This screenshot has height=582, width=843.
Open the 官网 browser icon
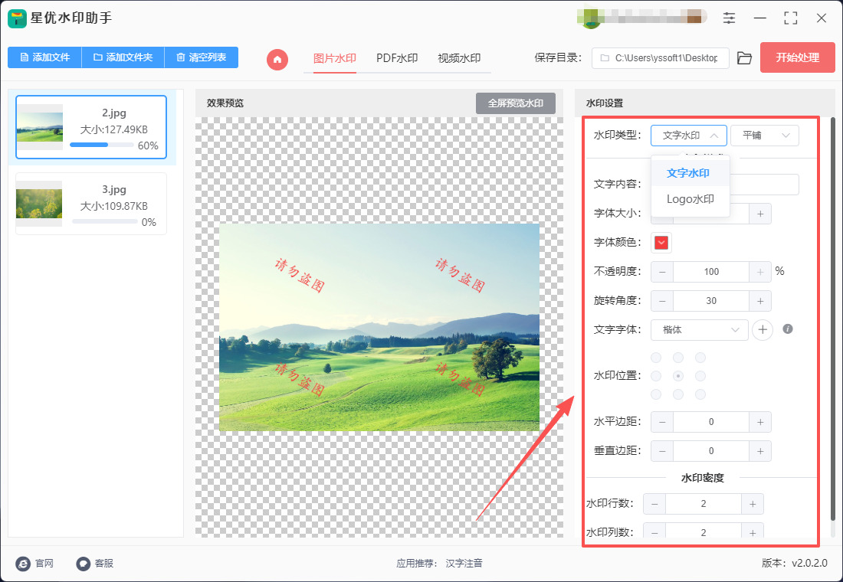coord(23,563)
